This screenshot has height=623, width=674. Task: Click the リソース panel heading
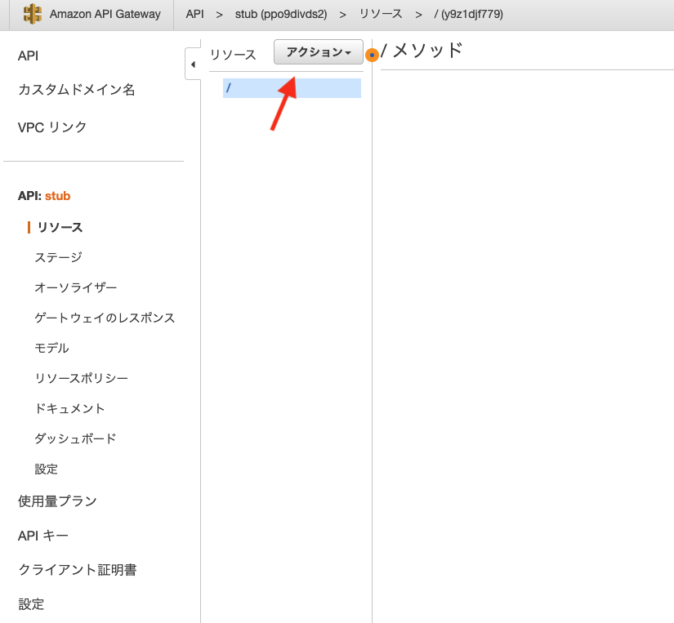(x=233, y=55)
